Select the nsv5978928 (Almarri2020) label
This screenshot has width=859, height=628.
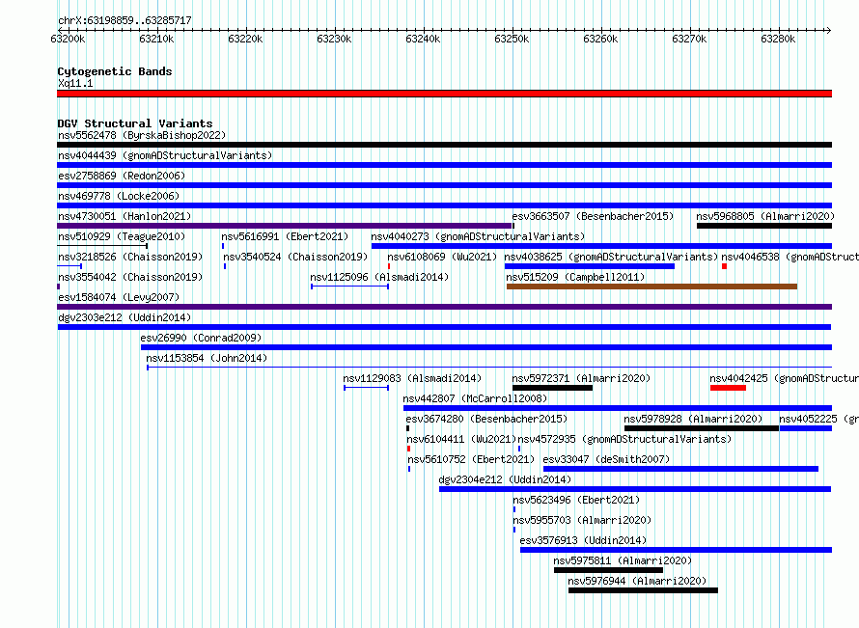pyautogui.click(x=693, y=419)
